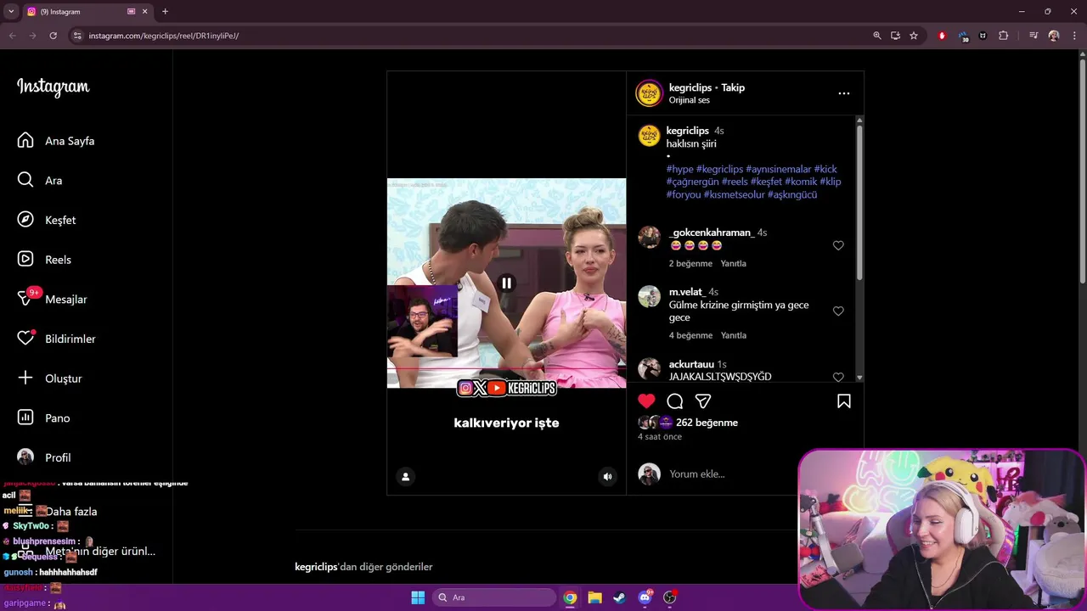This screenshot has height=611, width=1087.
Task: Click the comment bubble icon
Action: click(x=675, y=401)
